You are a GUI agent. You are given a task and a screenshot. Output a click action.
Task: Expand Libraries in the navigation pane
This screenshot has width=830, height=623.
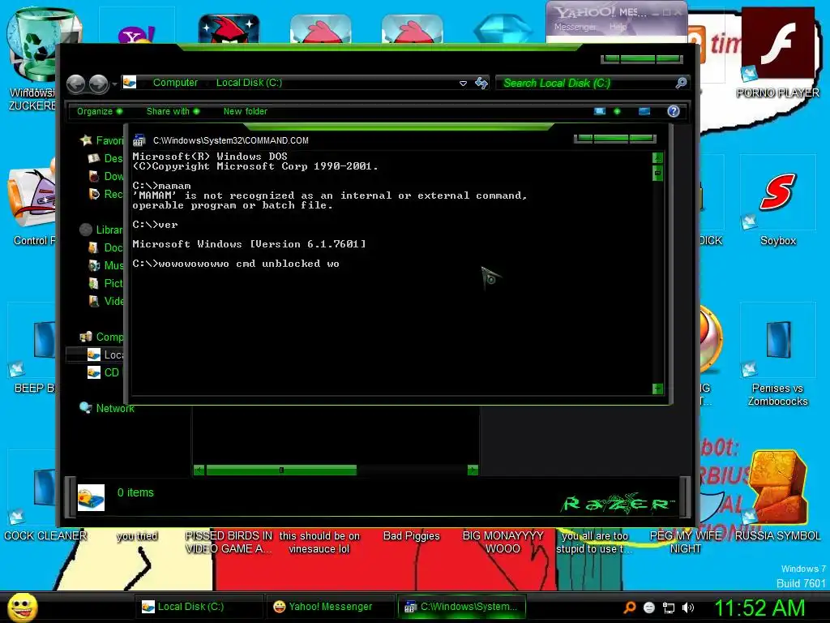pyautogui.click(x=101, y=230)
